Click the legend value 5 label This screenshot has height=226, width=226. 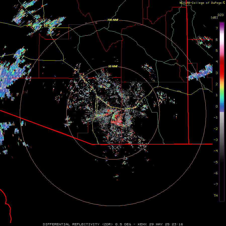[x=217, y=50]
